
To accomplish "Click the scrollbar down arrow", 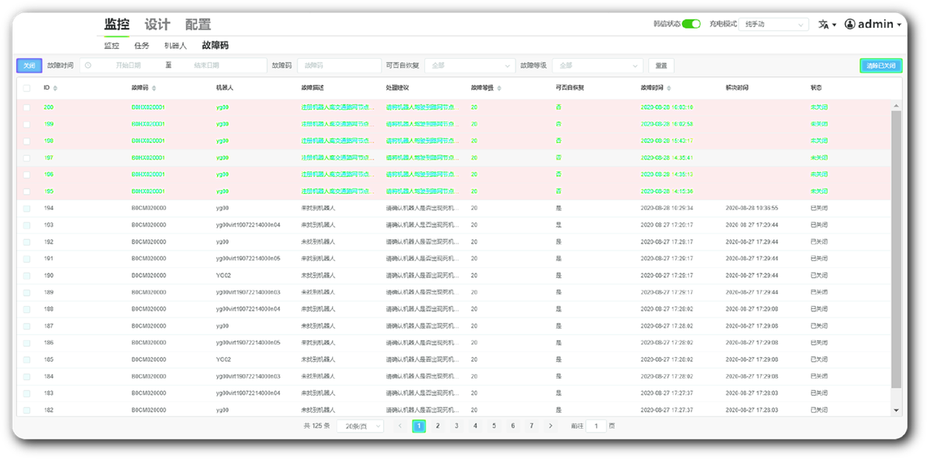I will (x=896, y=410).
